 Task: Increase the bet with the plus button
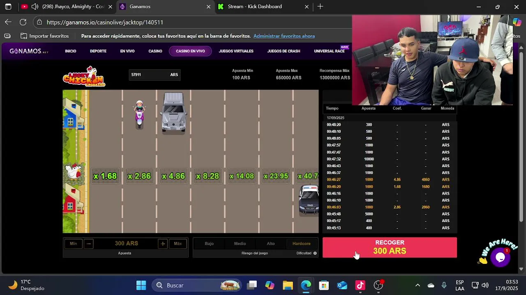click(163, 243)
